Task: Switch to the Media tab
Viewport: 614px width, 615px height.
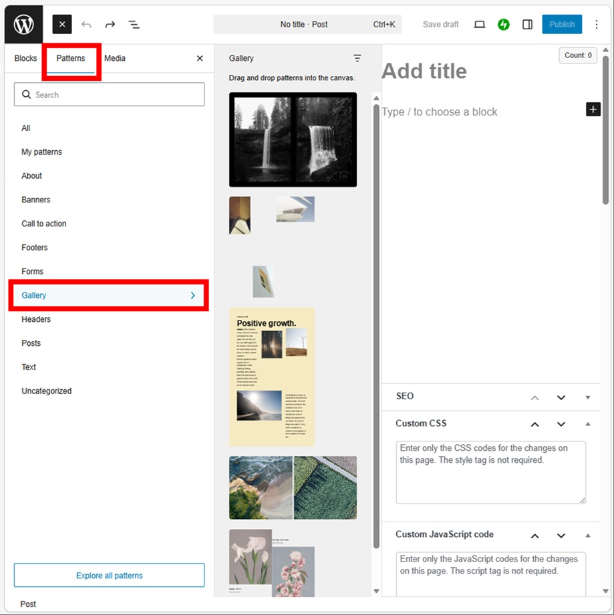Action: (115, 59)
